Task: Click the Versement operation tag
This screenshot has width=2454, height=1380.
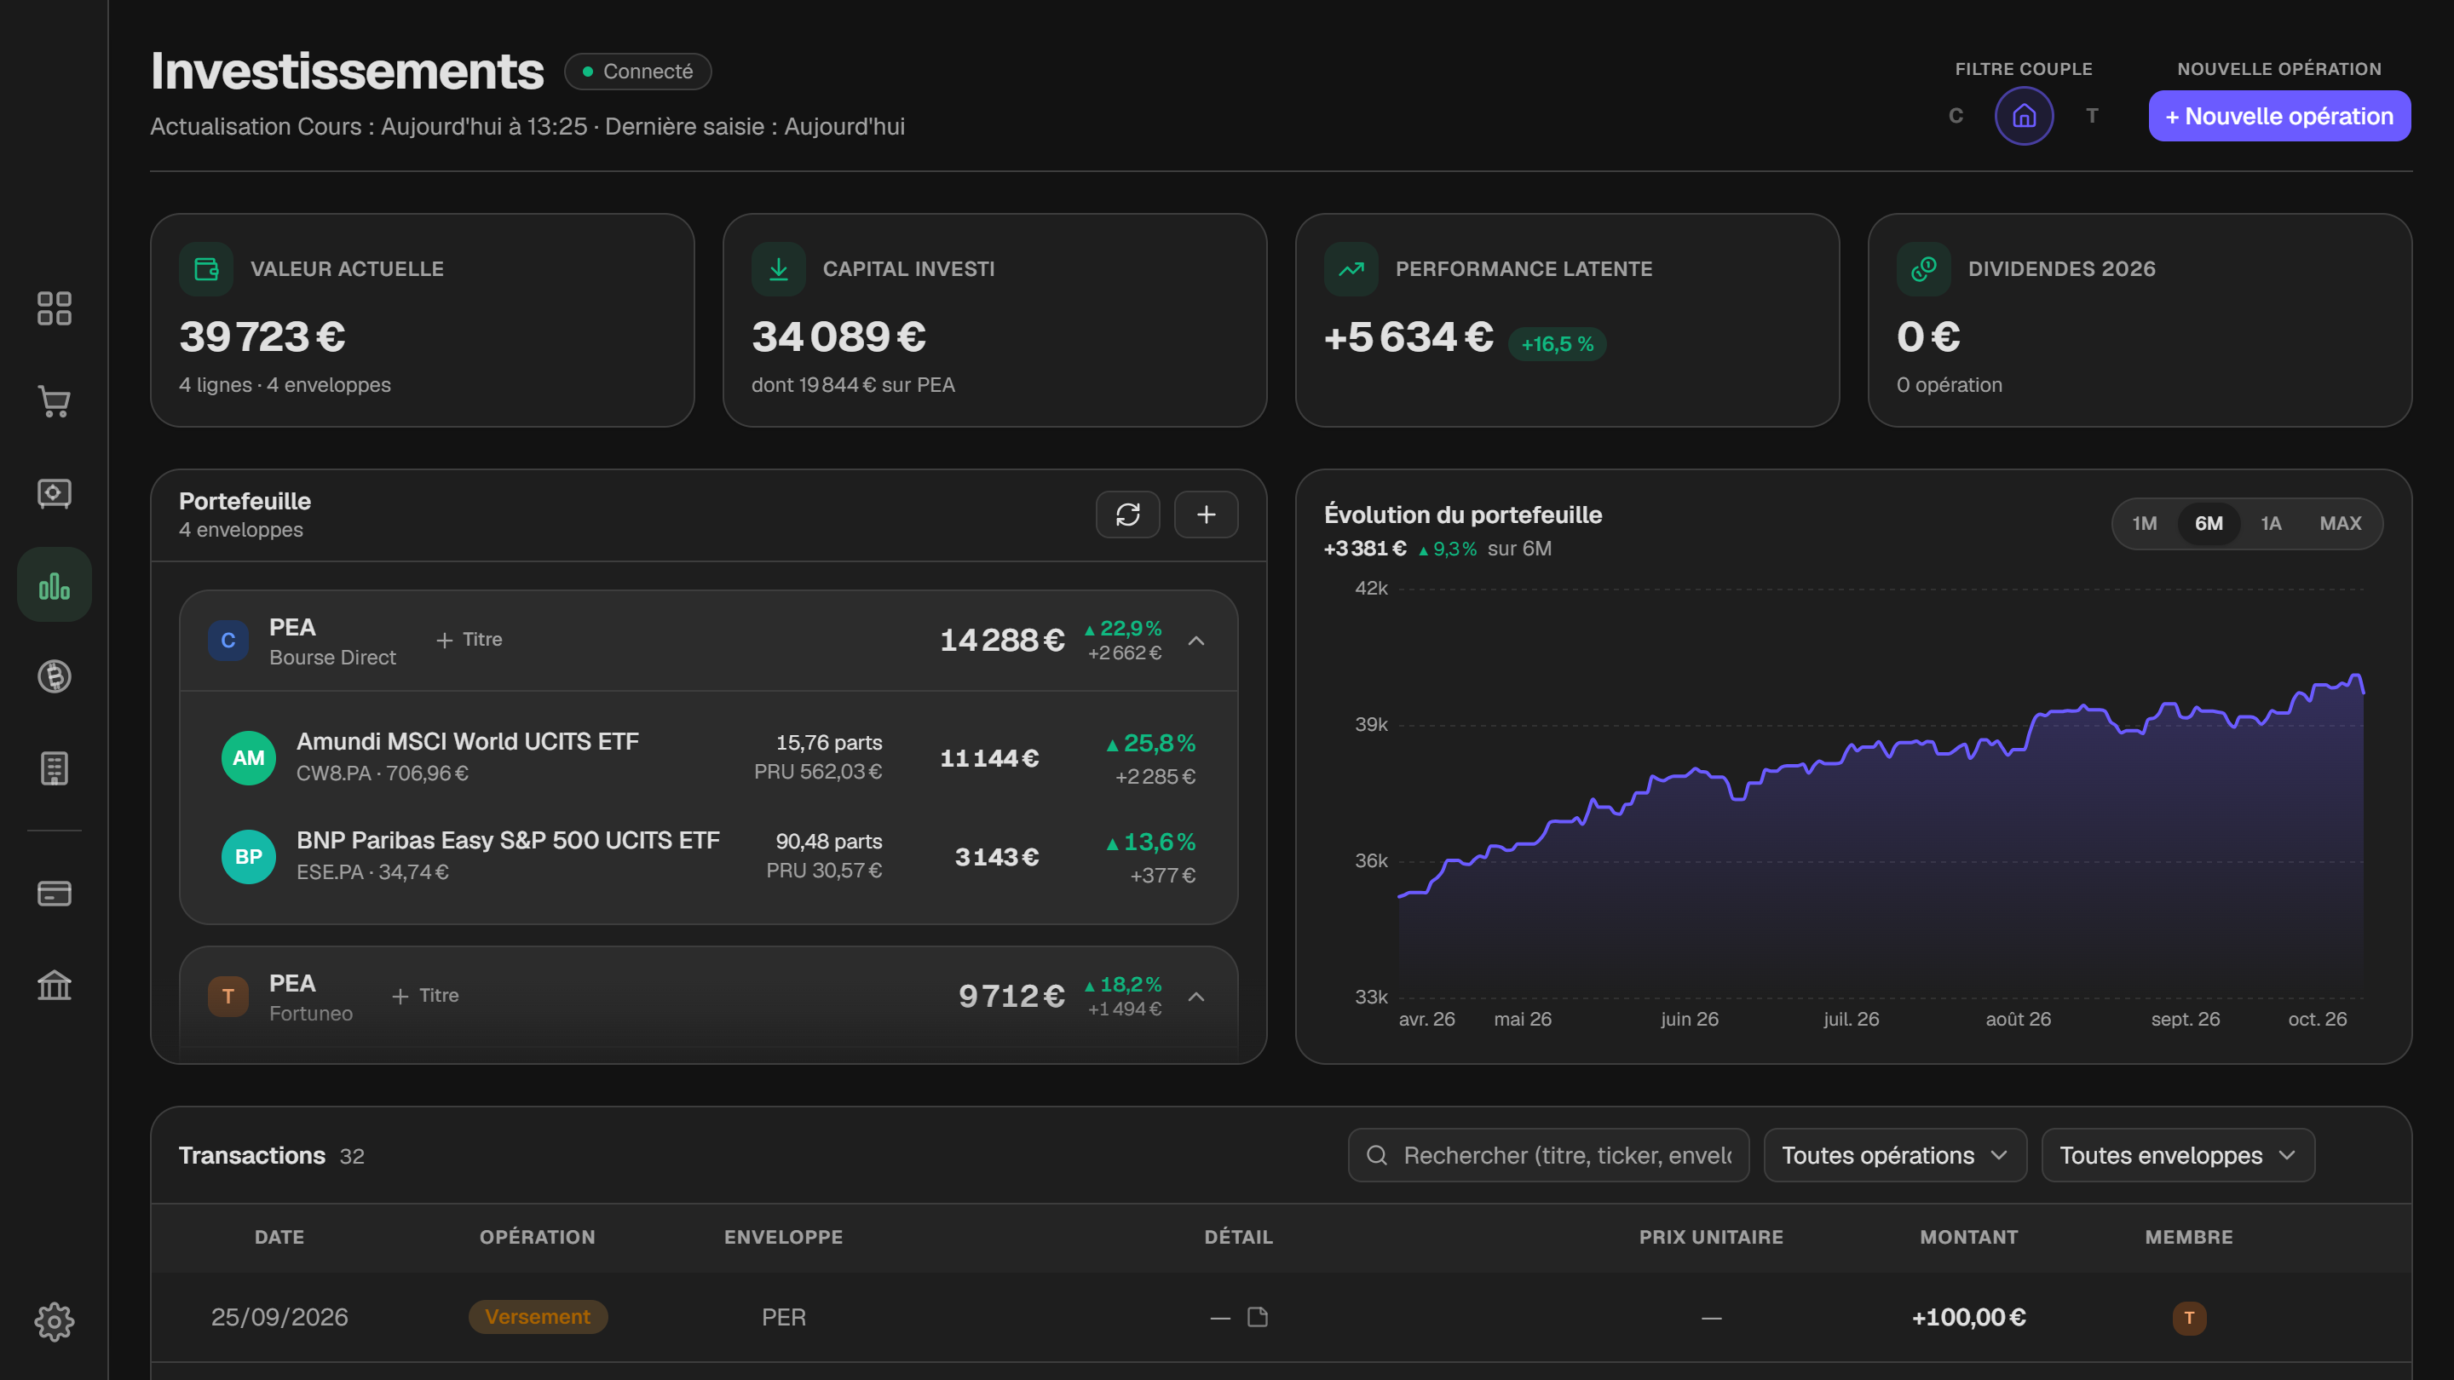Action: click(x=538, y=1317)
